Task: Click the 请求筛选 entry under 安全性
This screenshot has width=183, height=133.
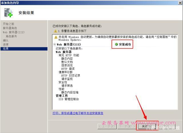Action: coord(67,85)
